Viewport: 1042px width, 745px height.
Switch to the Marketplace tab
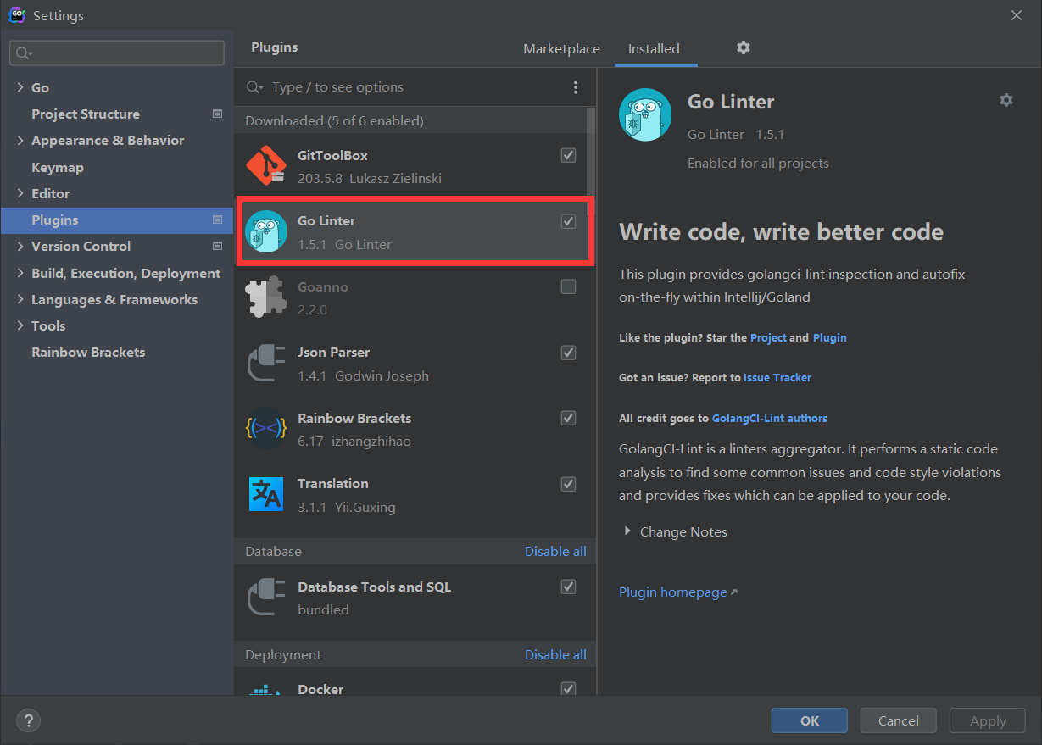561,48
